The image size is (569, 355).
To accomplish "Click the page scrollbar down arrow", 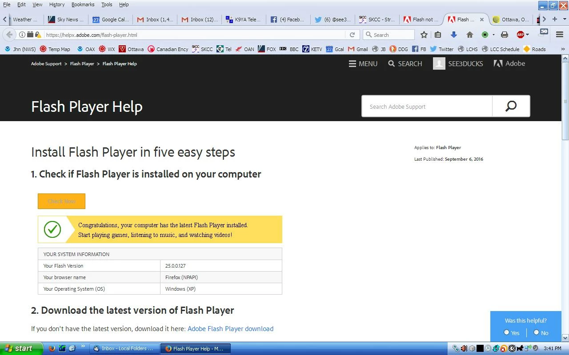I will click(x=565, y=338).
